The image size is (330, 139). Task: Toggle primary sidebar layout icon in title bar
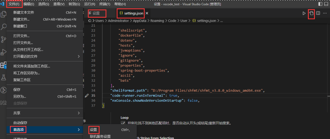pos(320,4)
